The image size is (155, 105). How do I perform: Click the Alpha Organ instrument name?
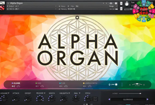[17, 3]
